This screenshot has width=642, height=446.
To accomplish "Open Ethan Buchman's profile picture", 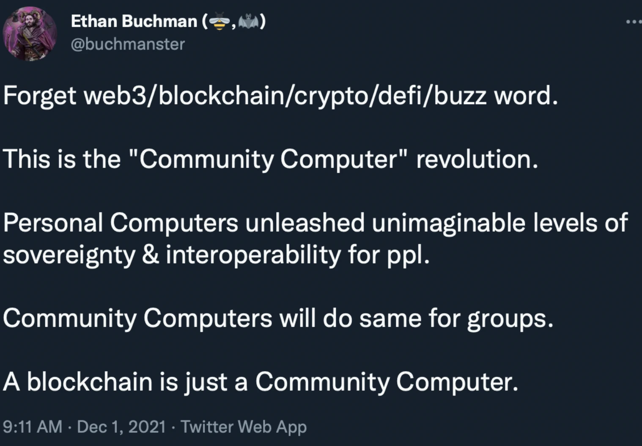I will pos(30,33).
